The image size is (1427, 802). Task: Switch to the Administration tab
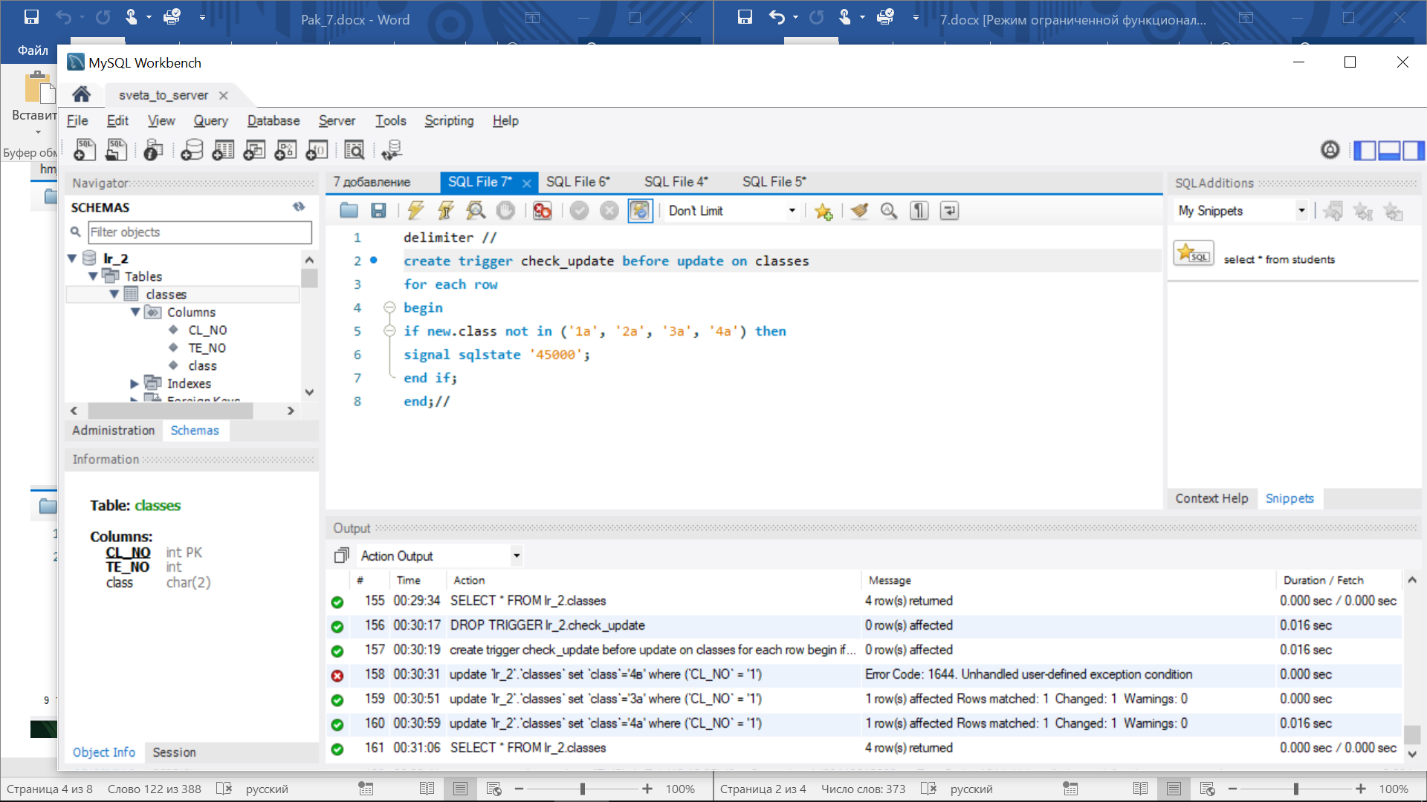[x=114, y=431]
